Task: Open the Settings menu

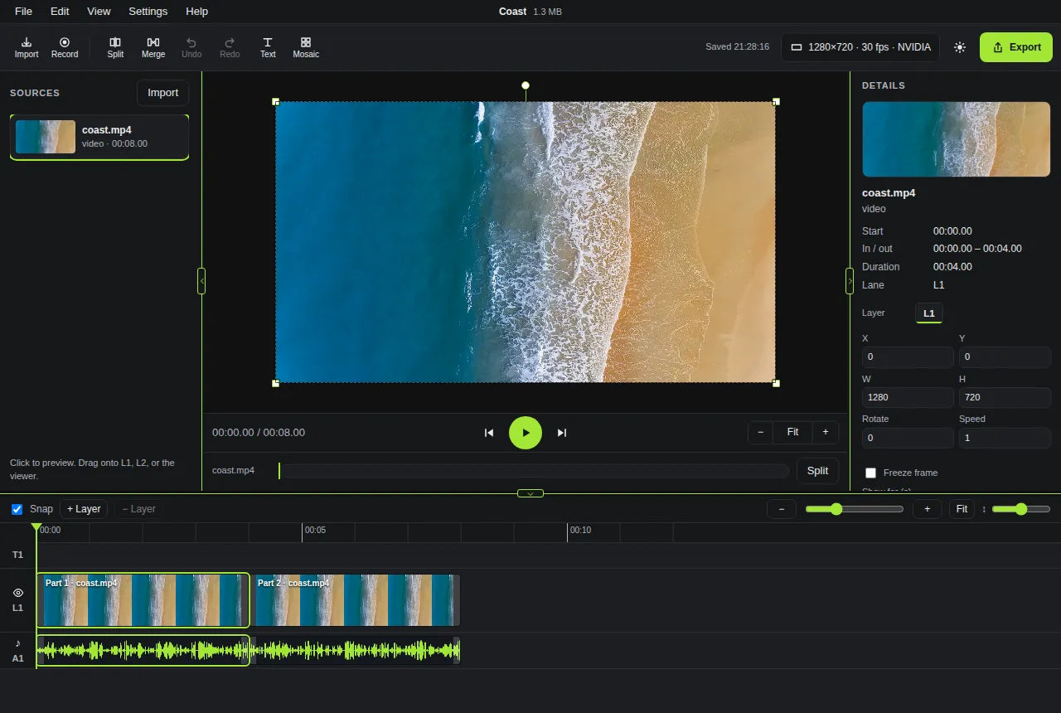Action: coord(148,12)
